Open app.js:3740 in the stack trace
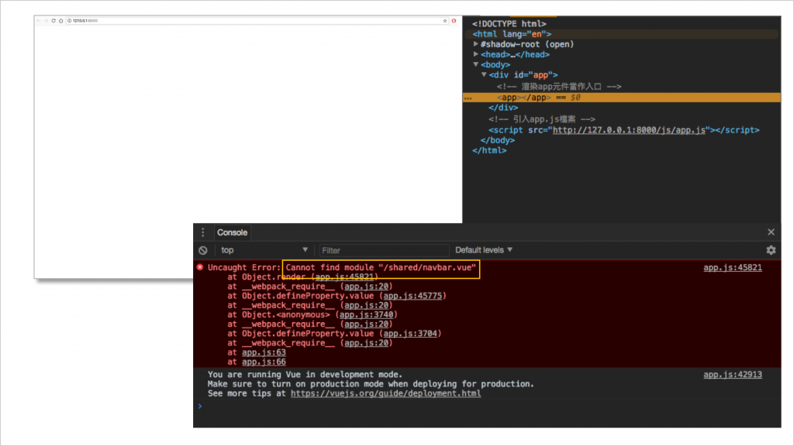 point(366,314)
